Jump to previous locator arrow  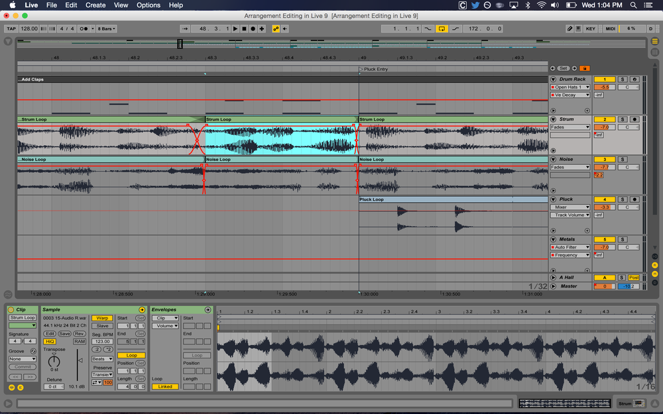click(x=553, y=68)
